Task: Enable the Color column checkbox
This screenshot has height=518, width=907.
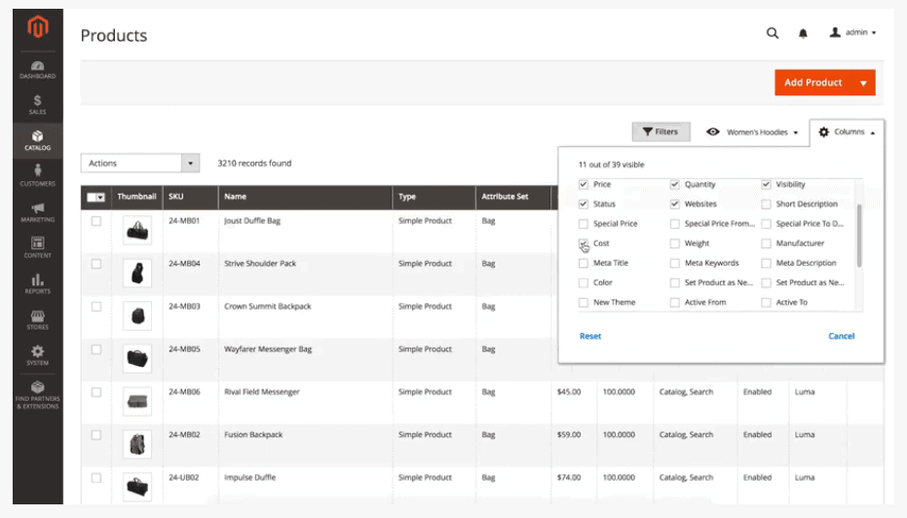Action: pyautogui.click(x=583, y=282)
